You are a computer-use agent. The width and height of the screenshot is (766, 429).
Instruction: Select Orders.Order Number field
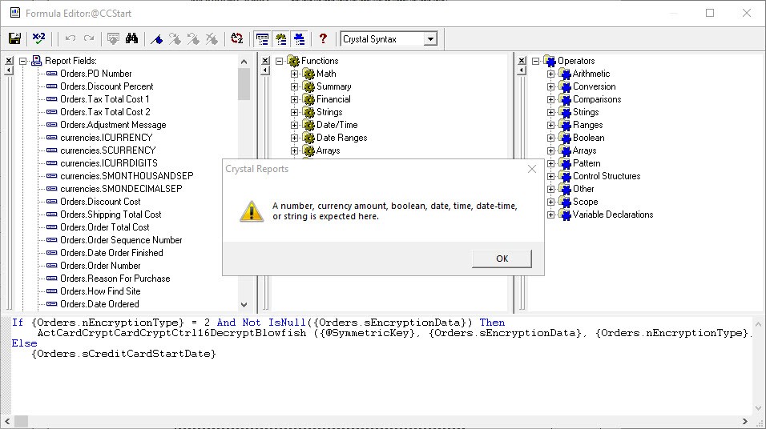pyautogui.click(x=100, y=266)
